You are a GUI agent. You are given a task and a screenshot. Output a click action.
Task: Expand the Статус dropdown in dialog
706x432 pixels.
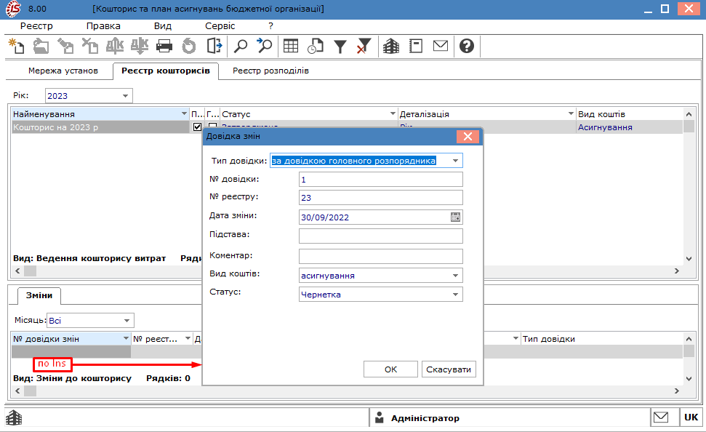(x=455, y=295)
